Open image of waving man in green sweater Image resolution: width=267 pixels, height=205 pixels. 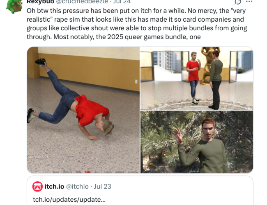coord(197,142)
